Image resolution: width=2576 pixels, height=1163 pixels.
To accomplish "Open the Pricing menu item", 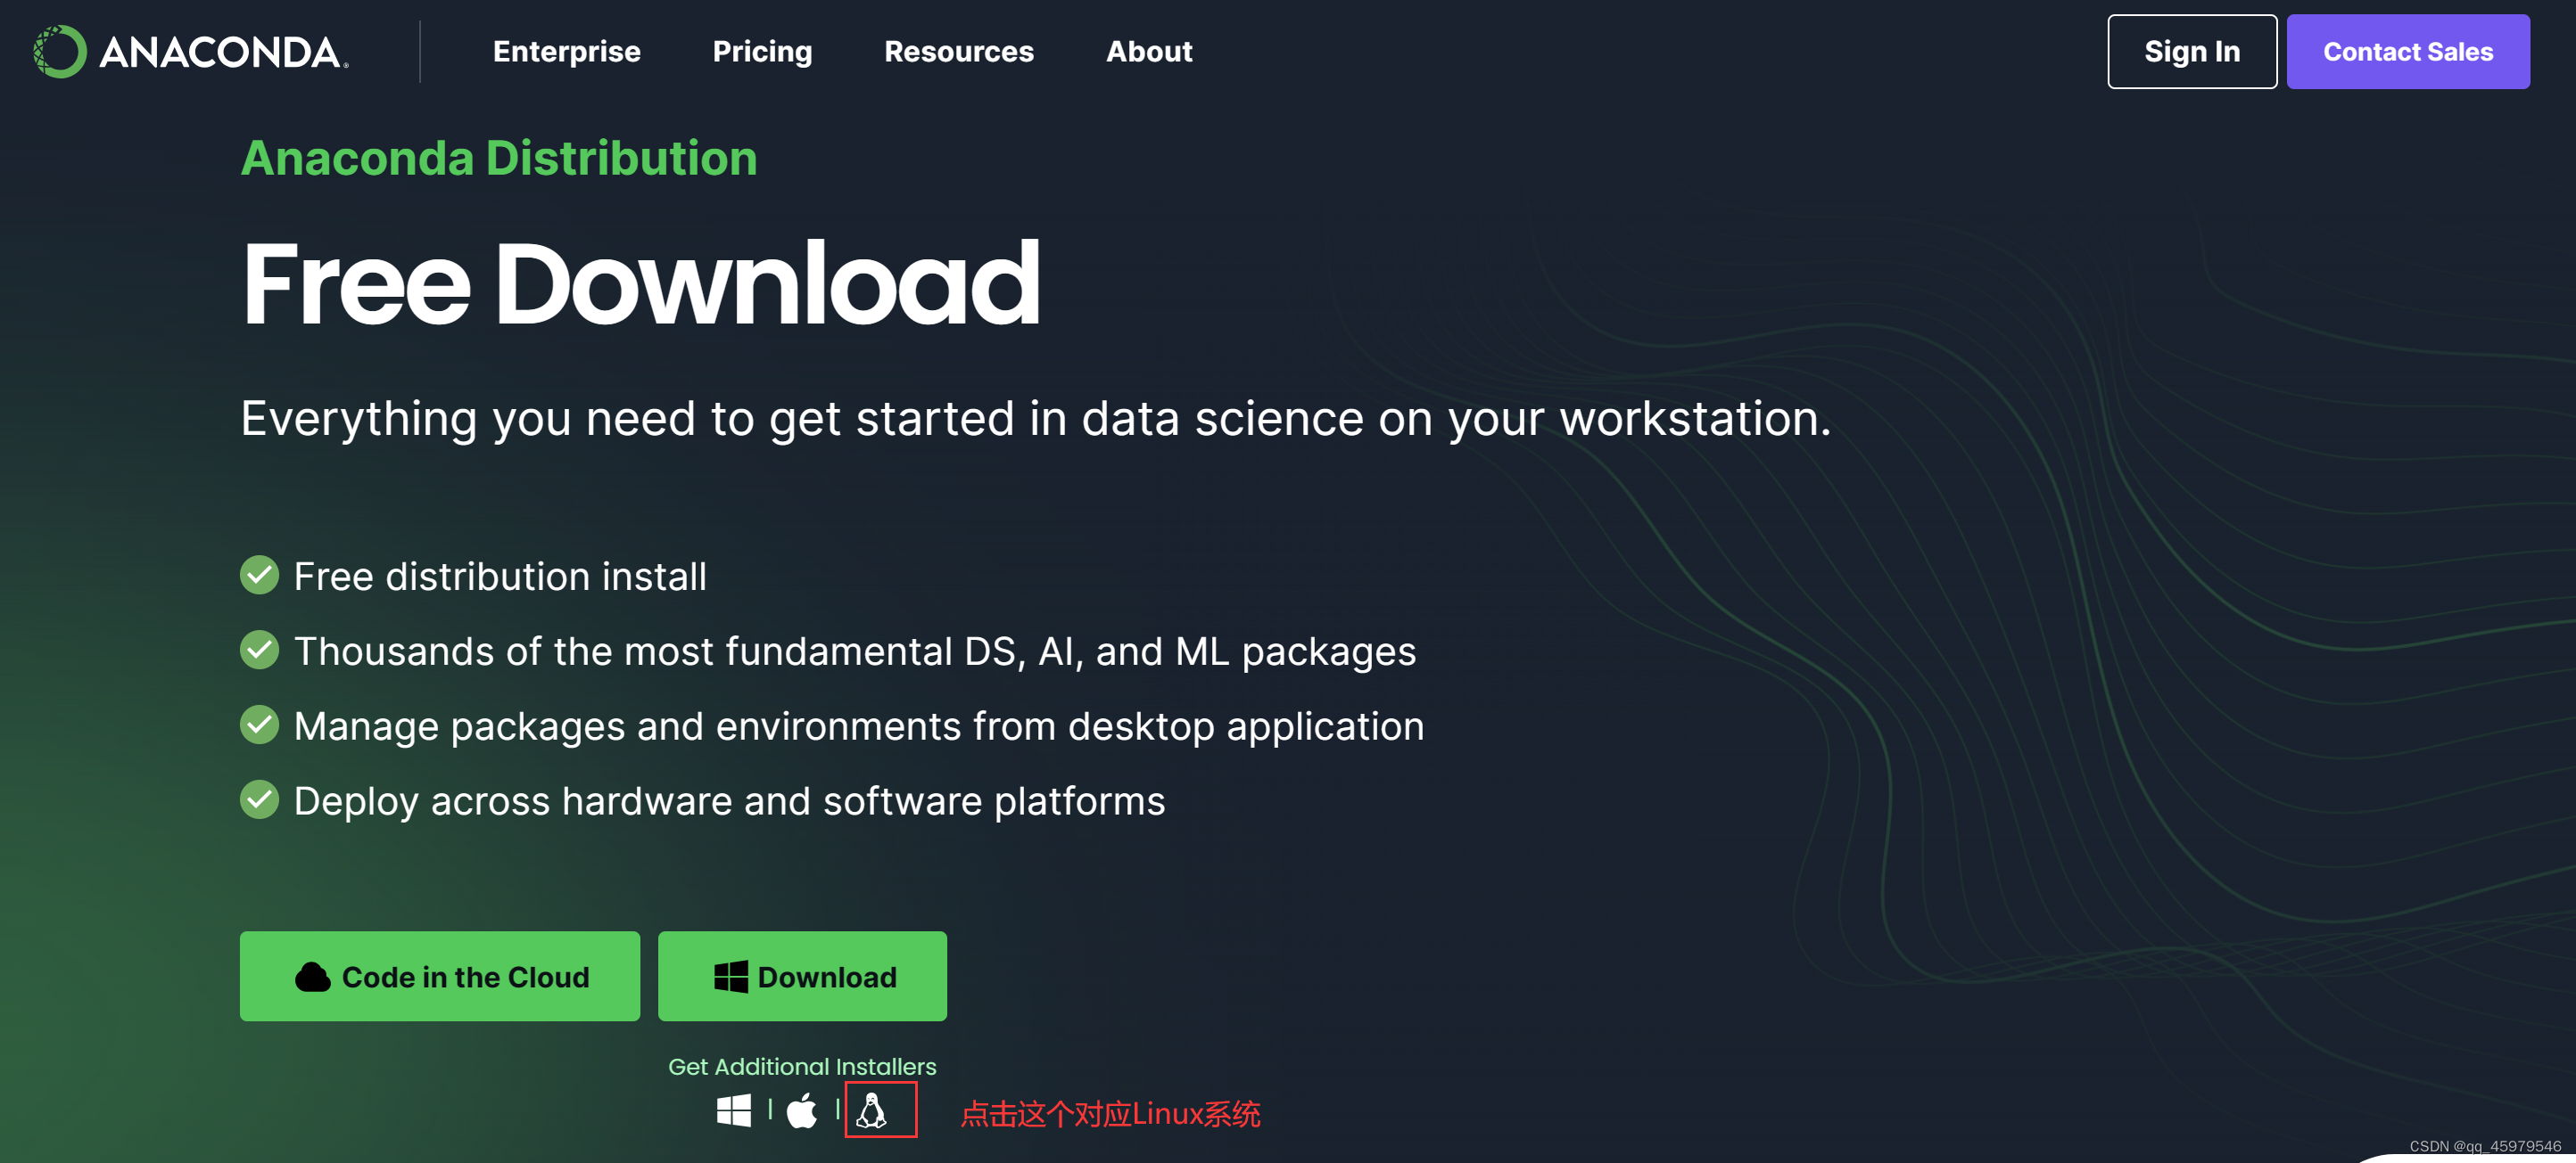I will pos(762,51).
